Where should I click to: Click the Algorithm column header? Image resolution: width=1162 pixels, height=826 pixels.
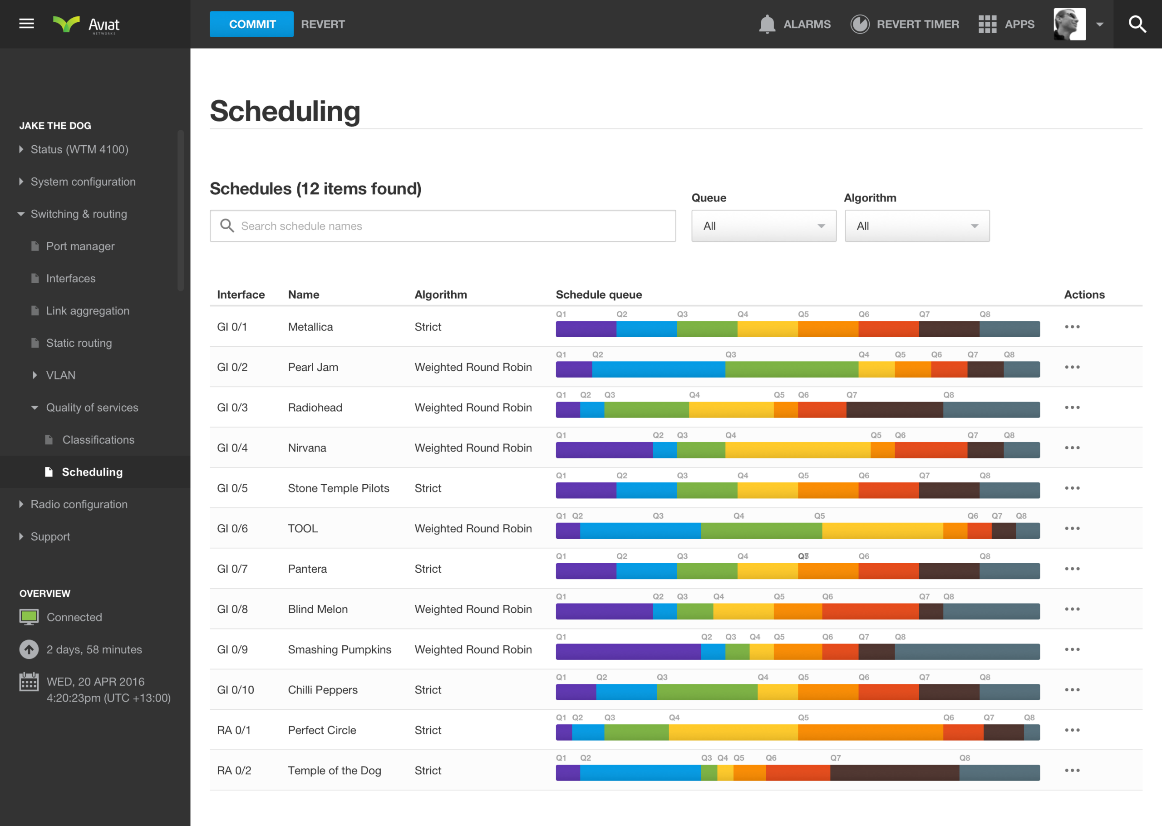tap(440, 295)
